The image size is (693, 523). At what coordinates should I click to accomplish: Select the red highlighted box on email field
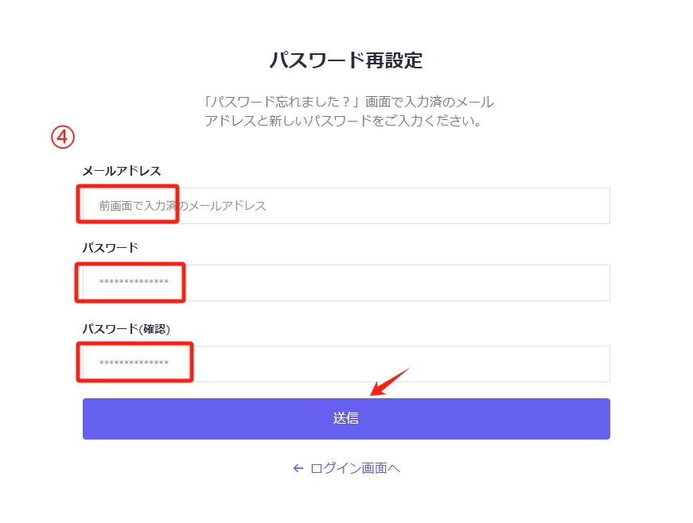coord(128,204)
